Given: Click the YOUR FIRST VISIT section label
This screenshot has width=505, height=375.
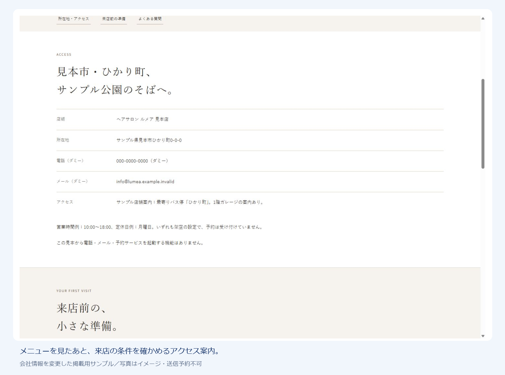Looking at the screenshot, I should click(74, 291).
